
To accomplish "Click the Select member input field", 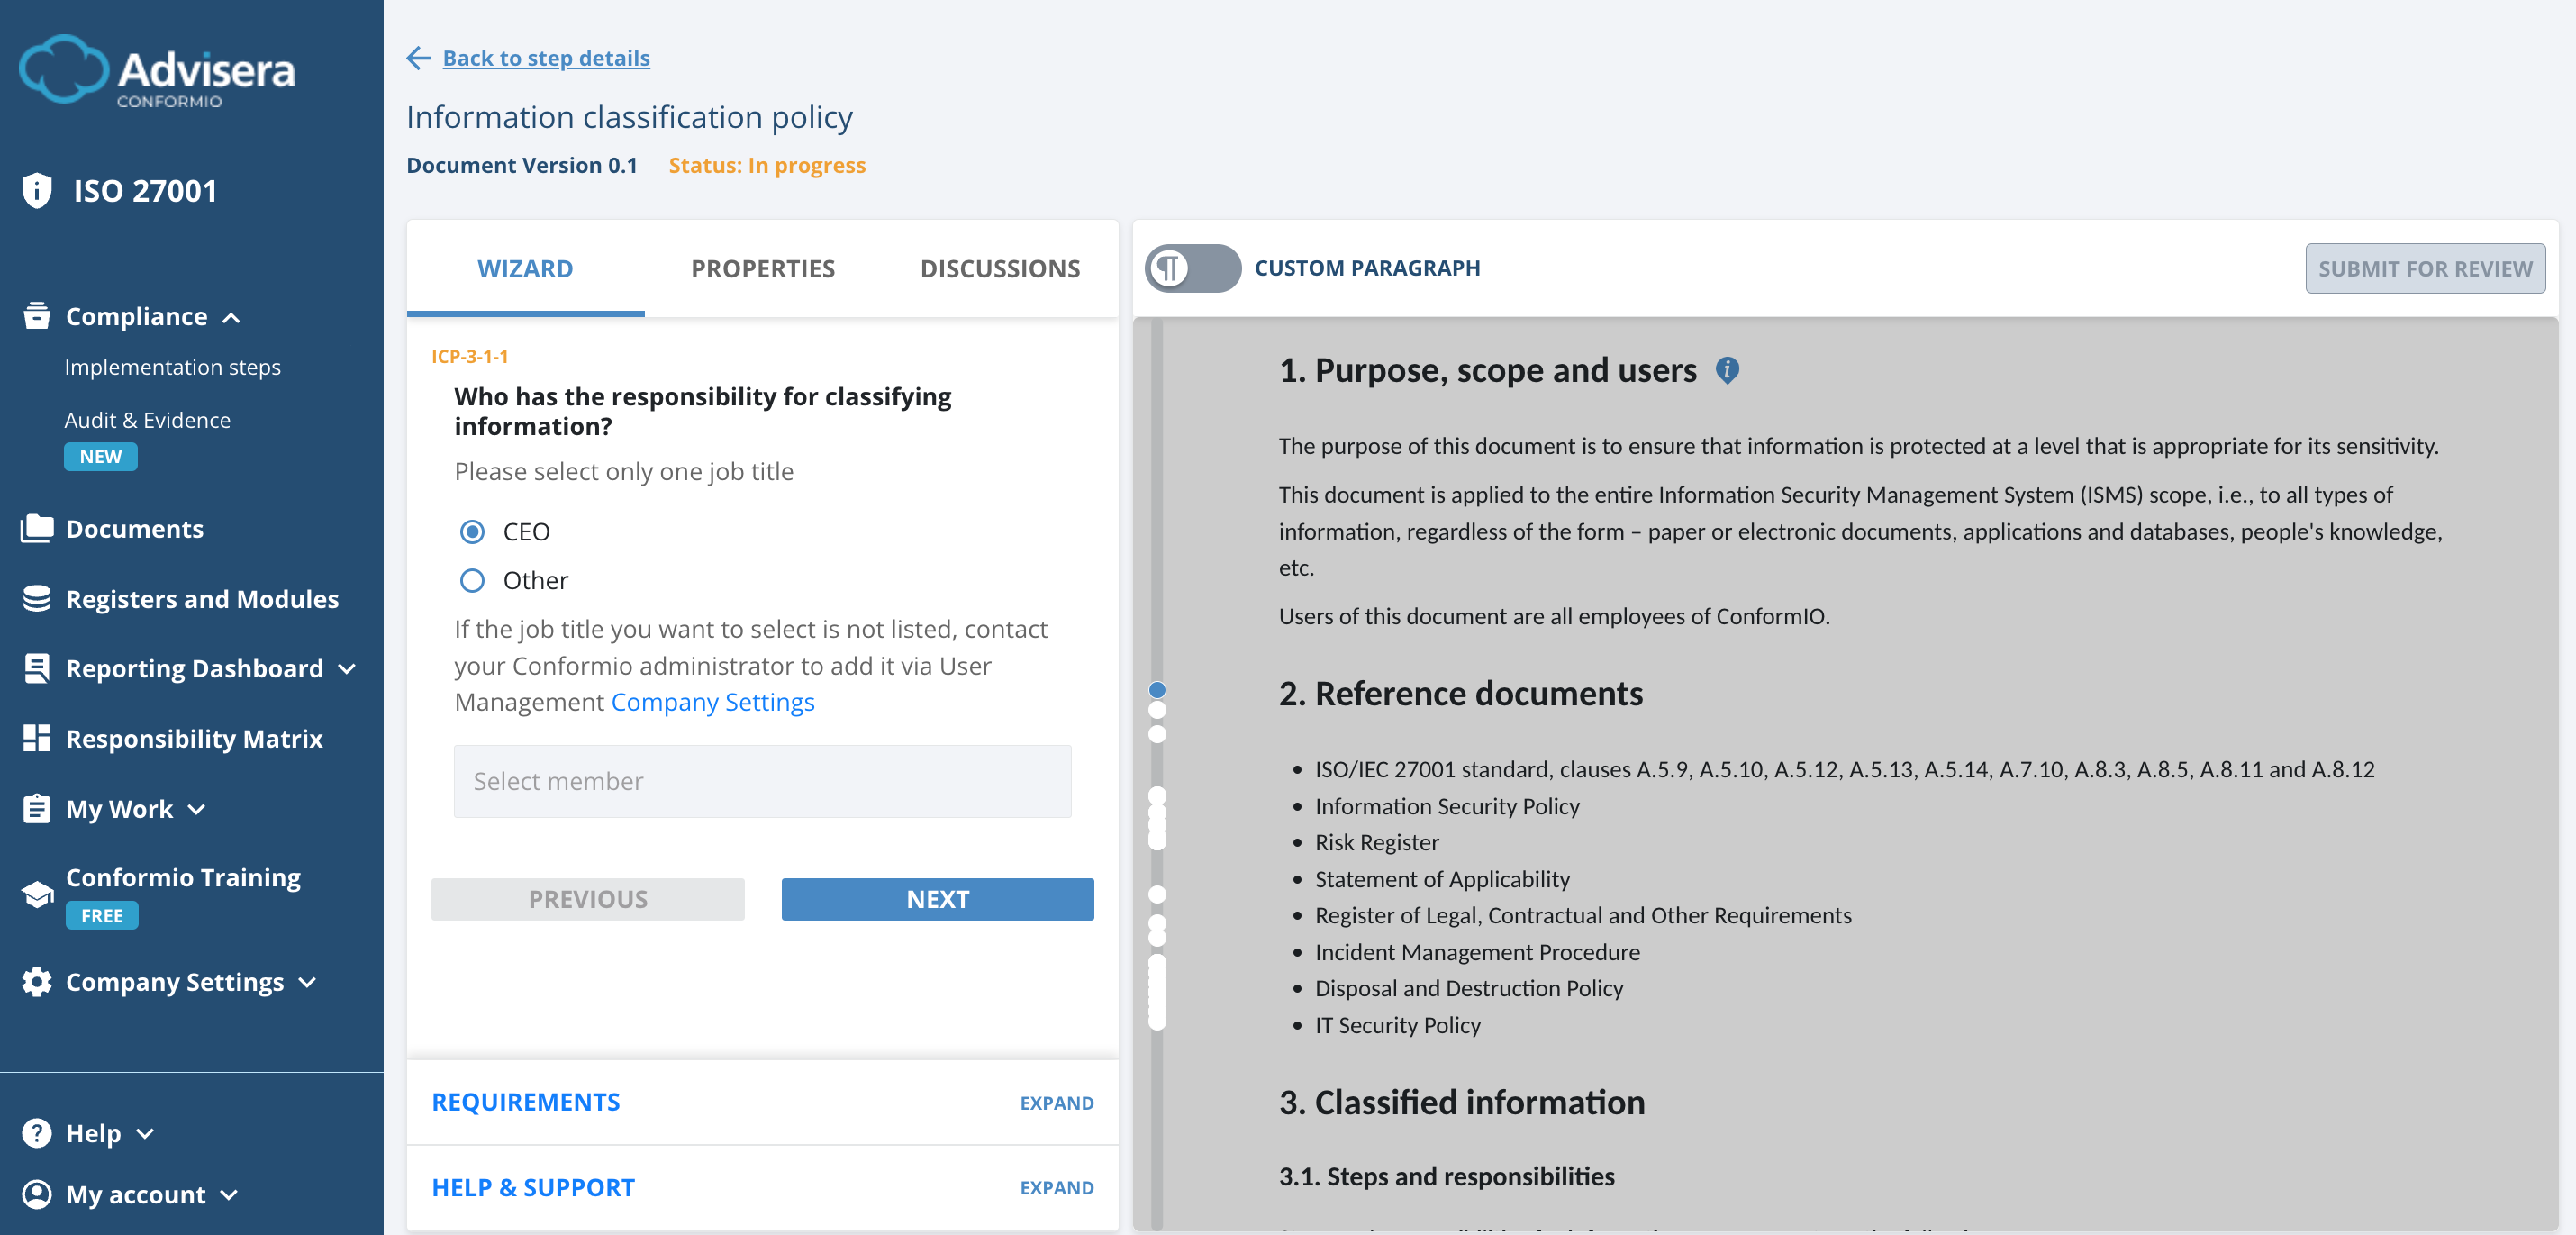I will click(x=762, y=781).
